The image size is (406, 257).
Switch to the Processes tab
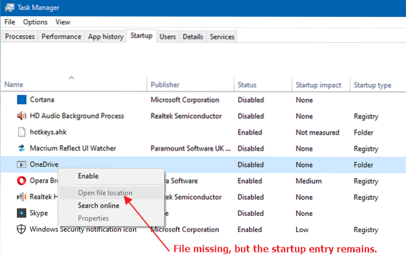(x=20, y=37)
